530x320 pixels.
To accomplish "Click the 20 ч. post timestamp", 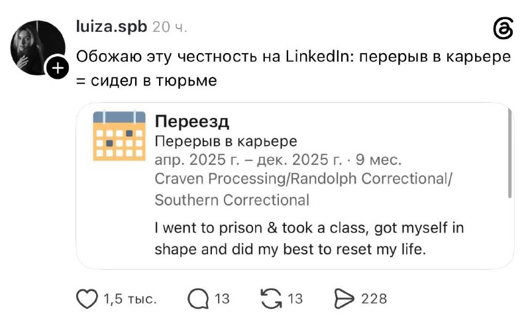I will coord(170,27).
